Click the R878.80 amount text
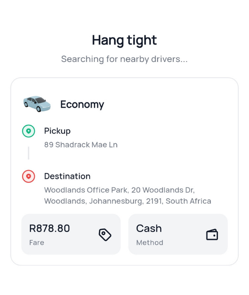This screenshot has width=249, height=295. [x=49, y=228]
